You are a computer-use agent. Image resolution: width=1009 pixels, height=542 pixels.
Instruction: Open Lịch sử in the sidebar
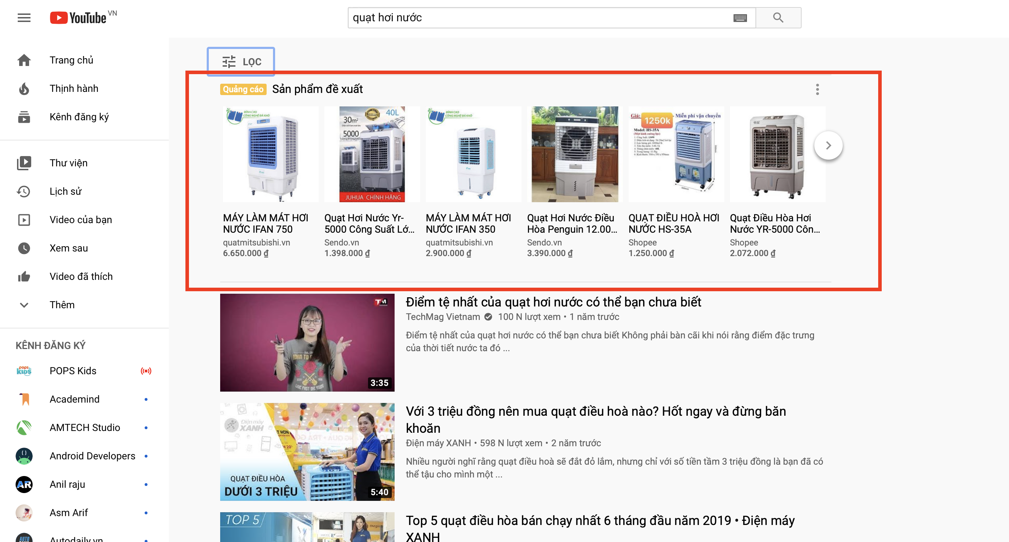(x=66, y=191)
